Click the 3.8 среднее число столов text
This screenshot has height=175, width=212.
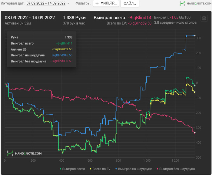(x=175, y=22)
